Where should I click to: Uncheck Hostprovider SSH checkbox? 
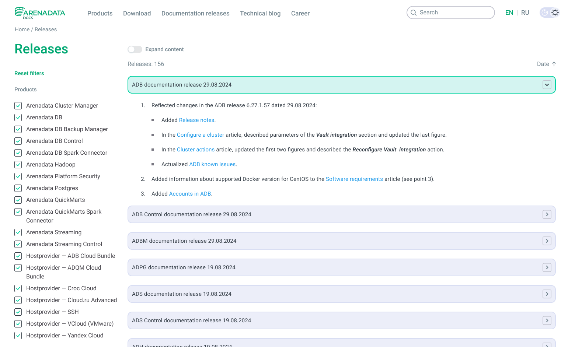coord(18,312)
